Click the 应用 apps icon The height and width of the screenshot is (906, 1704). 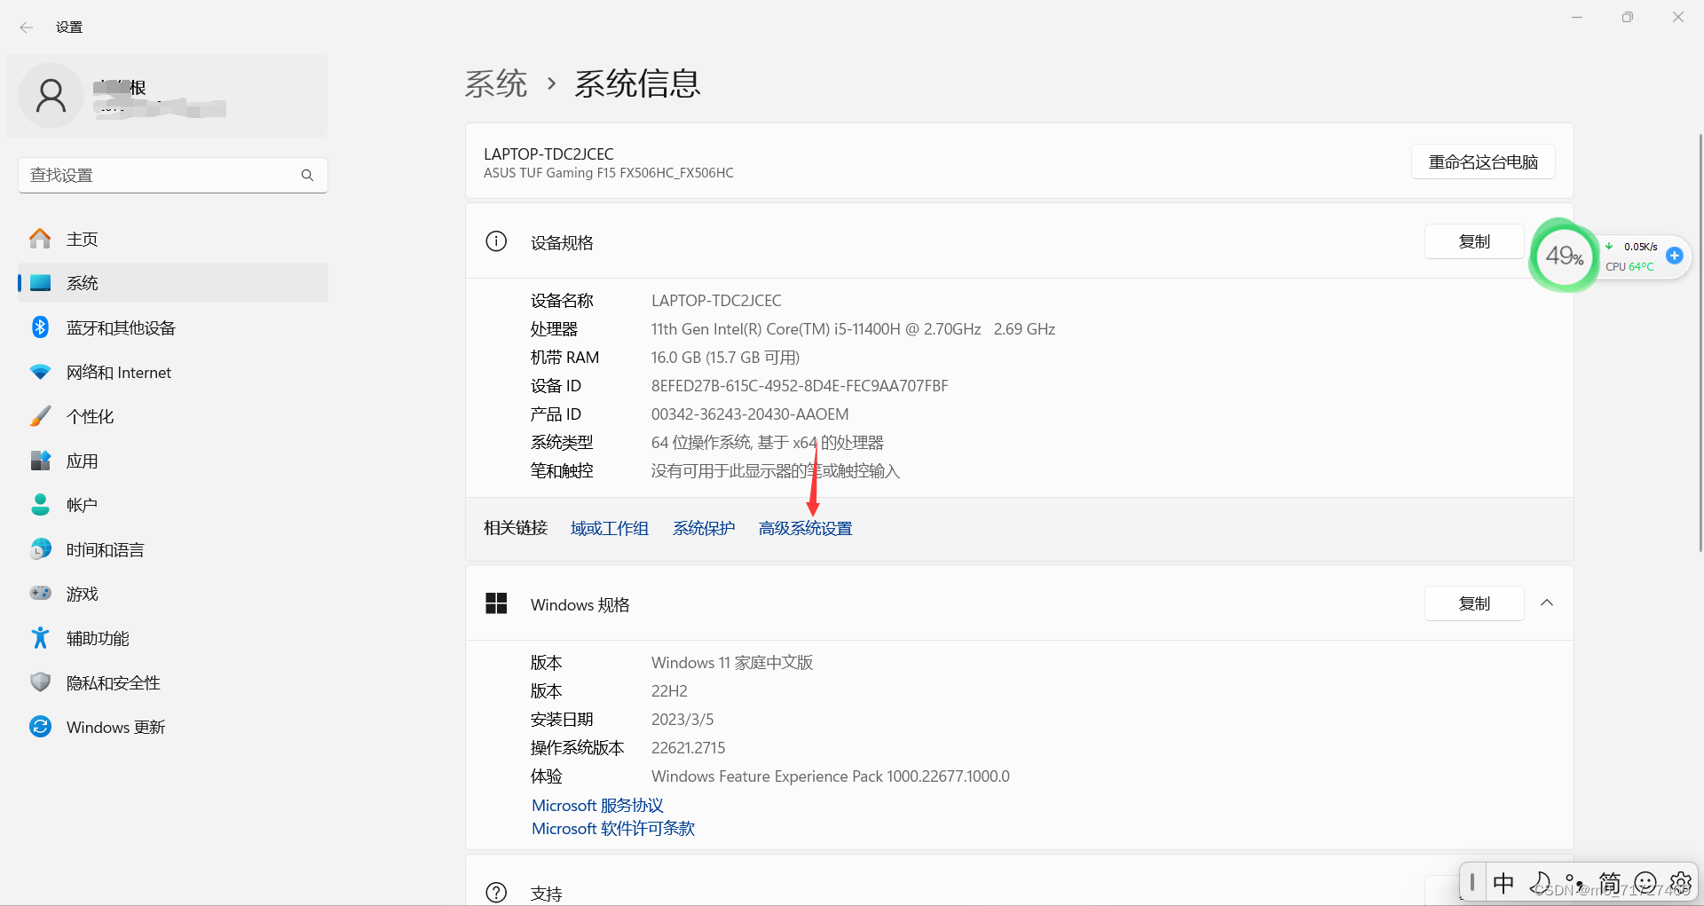pos(40,461)
